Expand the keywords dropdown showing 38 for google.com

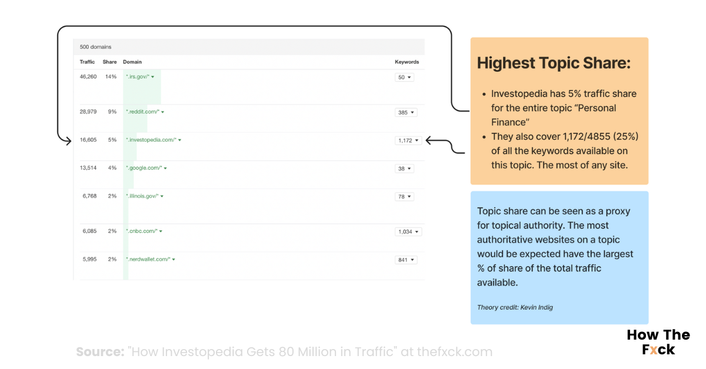coord(404,169)
